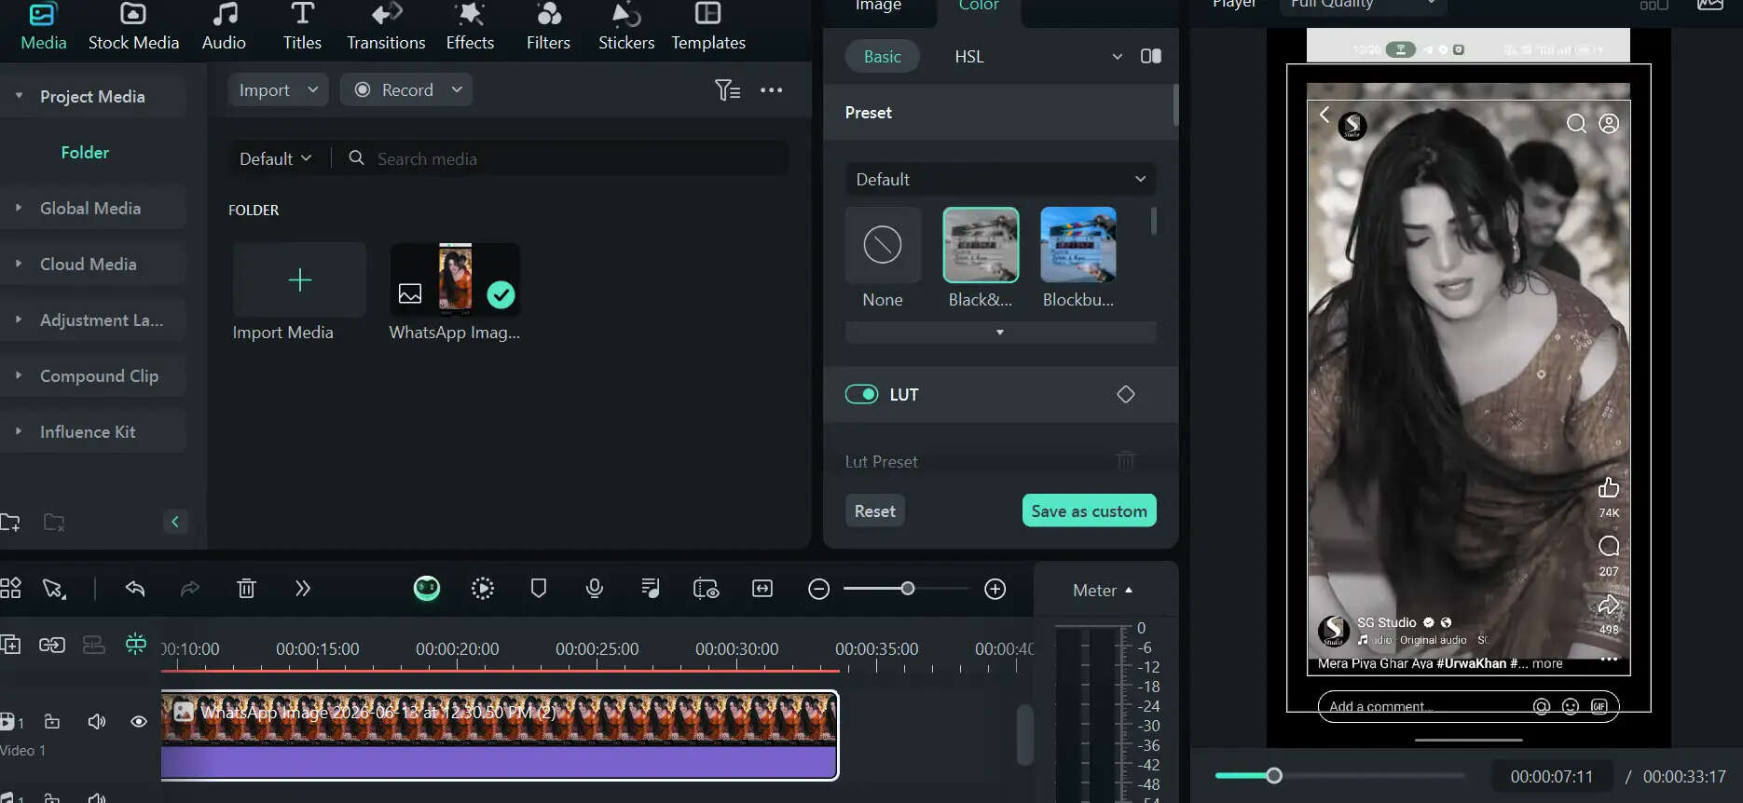Show more timeline tools with double-chevron
1743x803 pixels.
(302, 589)
